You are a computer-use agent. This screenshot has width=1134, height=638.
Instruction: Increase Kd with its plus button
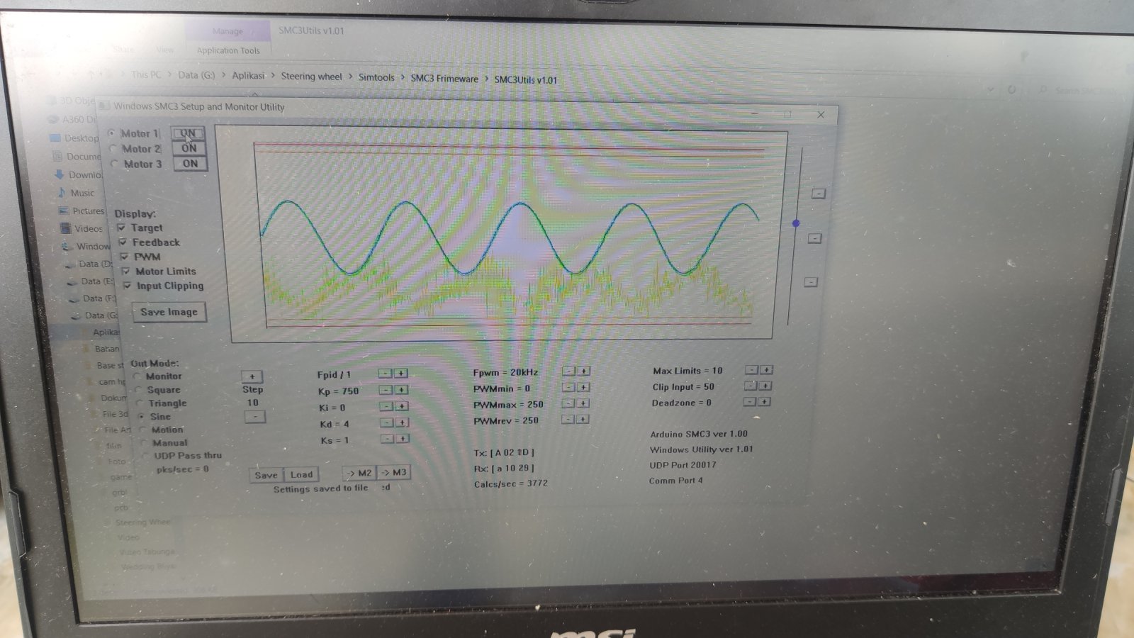[403, 422]
